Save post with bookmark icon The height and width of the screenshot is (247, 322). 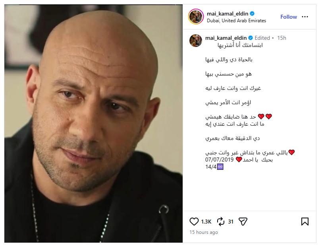pyautogui.click(x=305, y=222)
